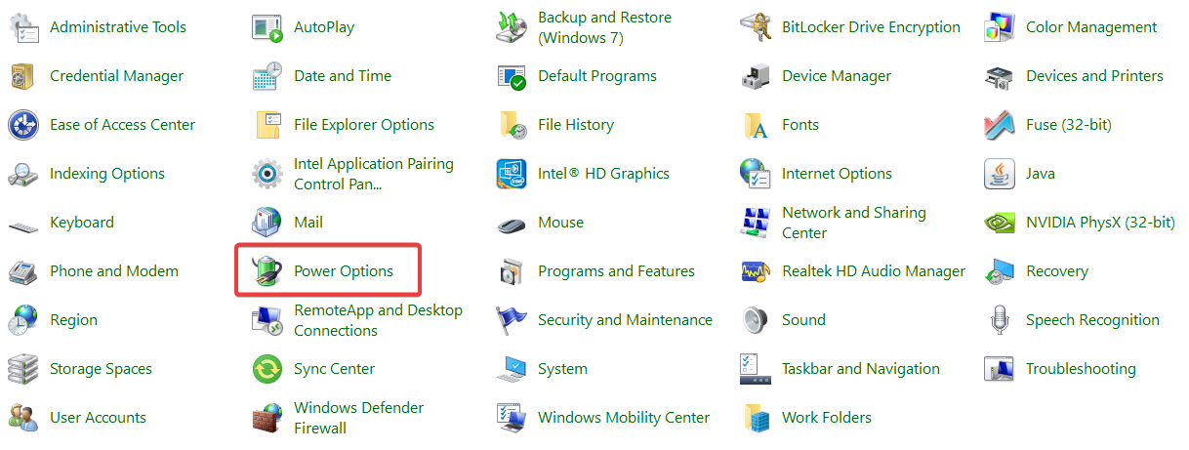1189x450 pixels.
Task: Open the Taskbar and Navigation icon
Action: (756, 369)
